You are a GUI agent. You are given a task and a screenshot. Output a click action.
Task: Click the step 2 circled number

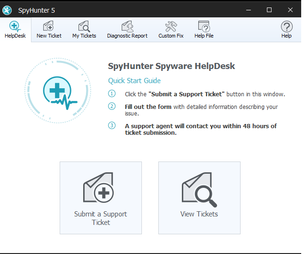[112, 107]
